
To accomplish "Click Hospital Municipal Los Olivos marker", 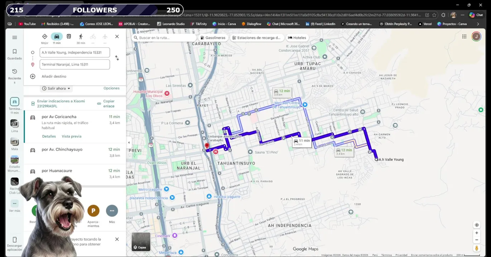I will coord(167,93).
